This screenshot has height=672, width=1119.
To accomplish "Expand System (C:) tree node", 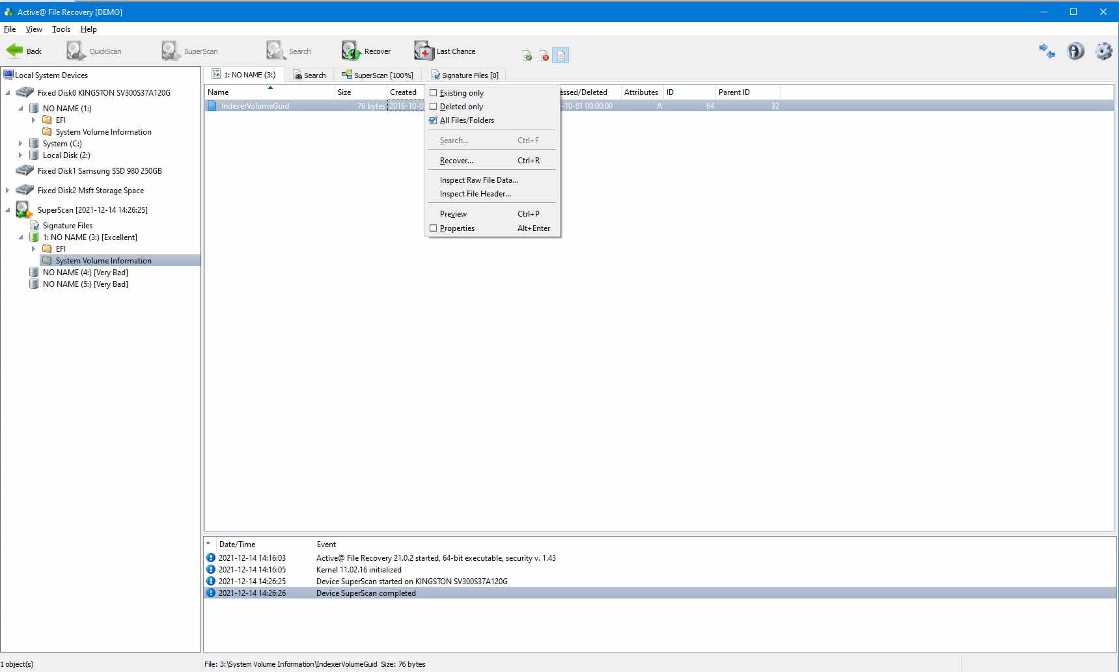I will tap(21, 143).
